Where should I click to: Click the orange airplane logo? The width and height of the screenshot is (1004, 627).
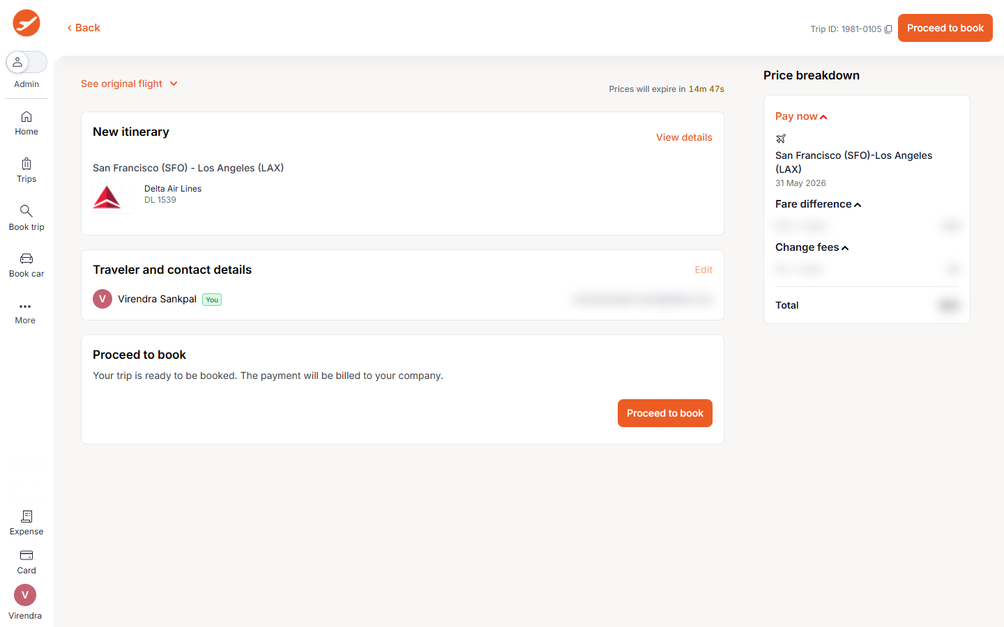coord(26,23)
